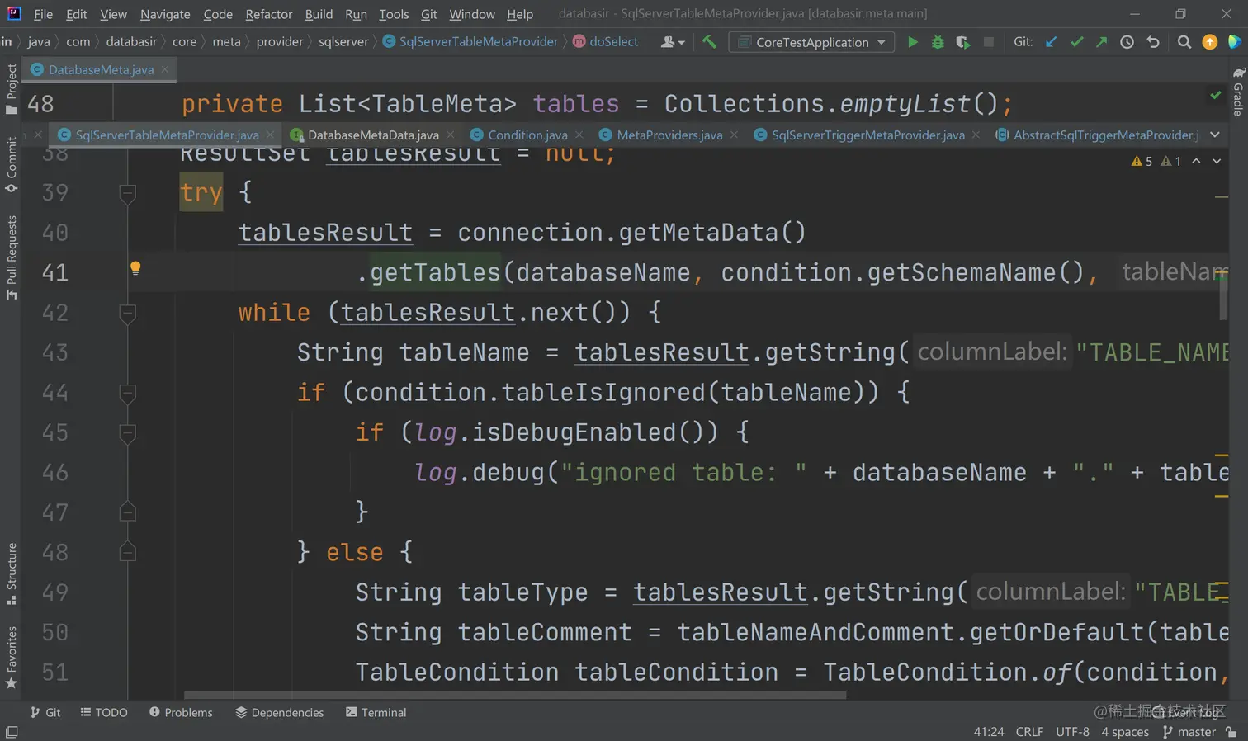
Task: Click the horizontal scrollbar of the editor
Action: pos(515,695)
